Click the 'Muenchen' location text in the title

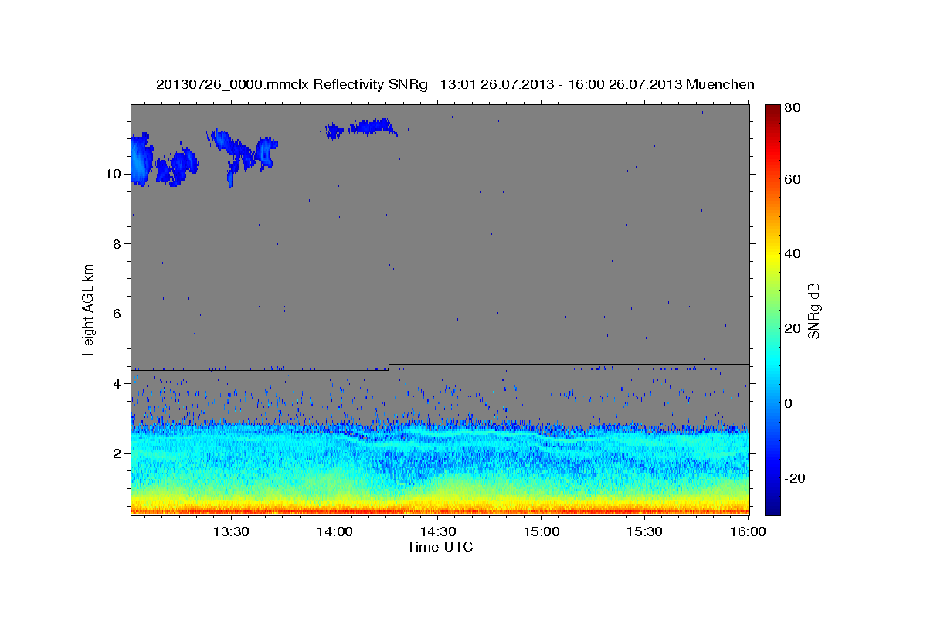[720, 85]
